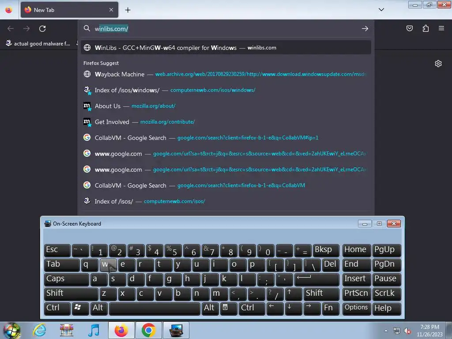Toggle the Insert key
The height and width of the screenshot is (339, 452).
click(357, 279)
